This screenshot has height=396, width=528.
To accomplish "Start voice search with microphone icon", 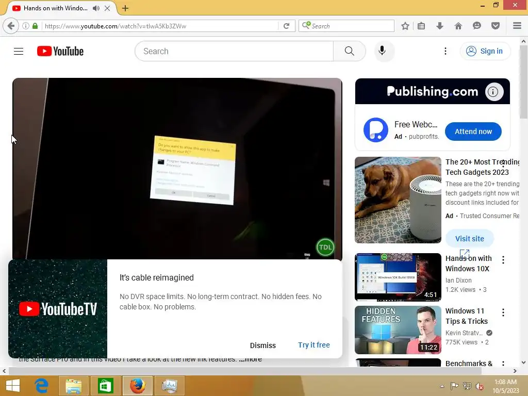I will point(382,51).
